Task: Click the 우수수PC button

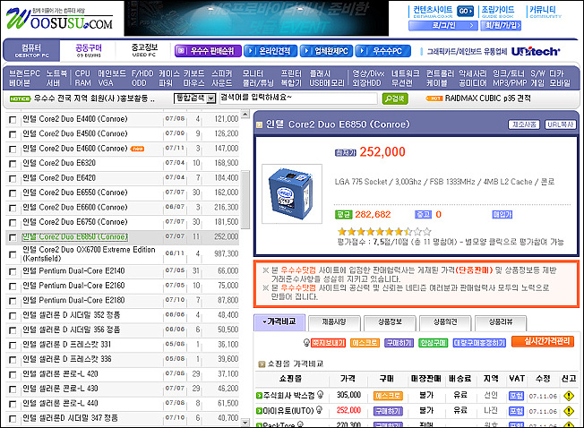Action: pyautogui.click(x=382, y=51)
